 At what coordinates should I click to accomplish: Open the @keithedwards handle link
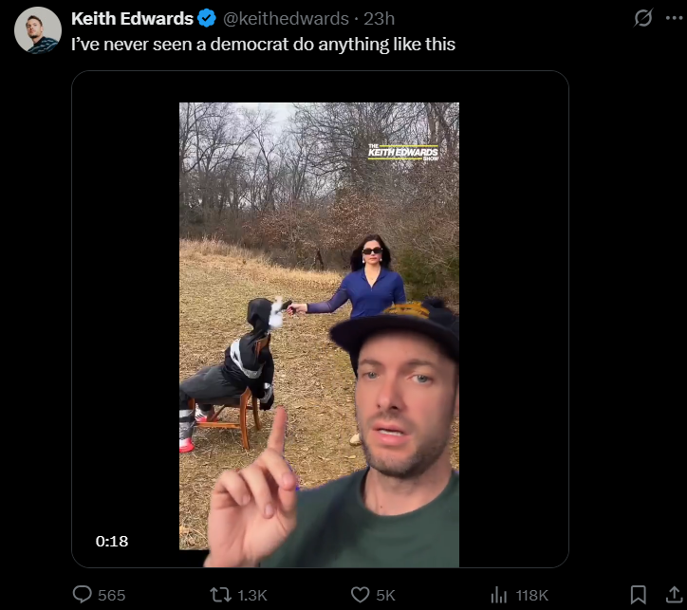pyautogui.click(x=286, y=18)
